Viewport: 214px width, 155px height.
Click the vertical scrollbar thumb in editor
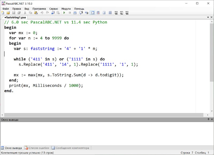point(212,52)
